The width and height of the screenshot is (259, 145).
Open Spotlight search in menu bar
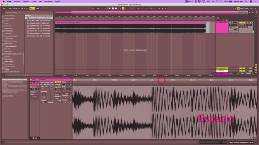[246, 2]
